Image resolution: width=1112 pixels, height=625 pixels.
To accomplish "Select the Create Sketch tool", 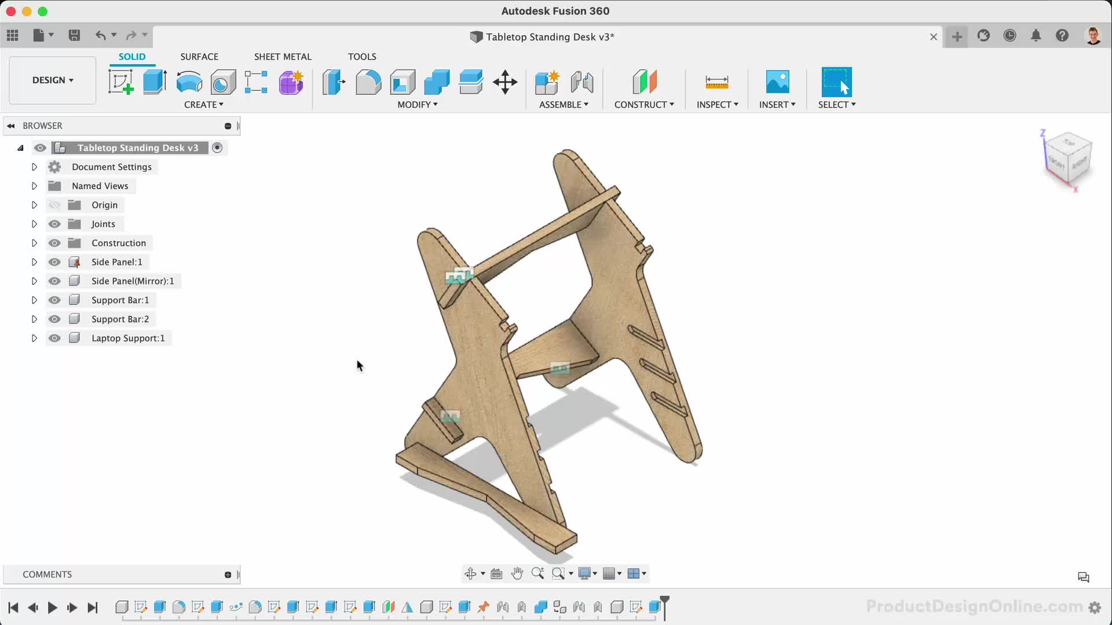I will pyautogui.click(x=120, y=82).
